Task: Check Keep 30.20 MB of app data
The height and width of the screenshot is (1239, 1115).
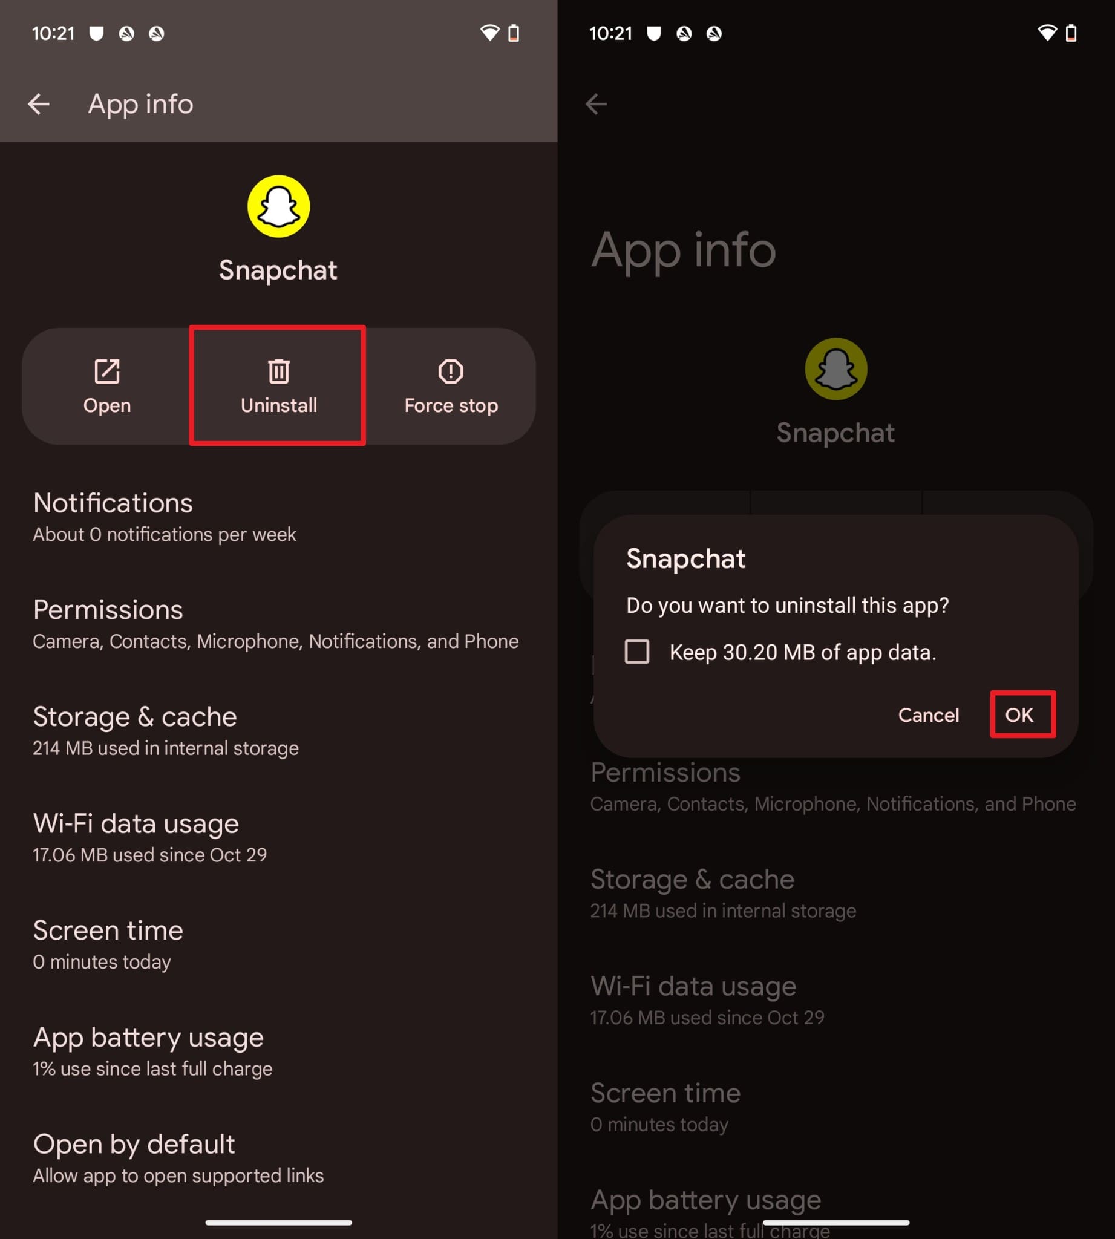Action: [x=637, y=652]
